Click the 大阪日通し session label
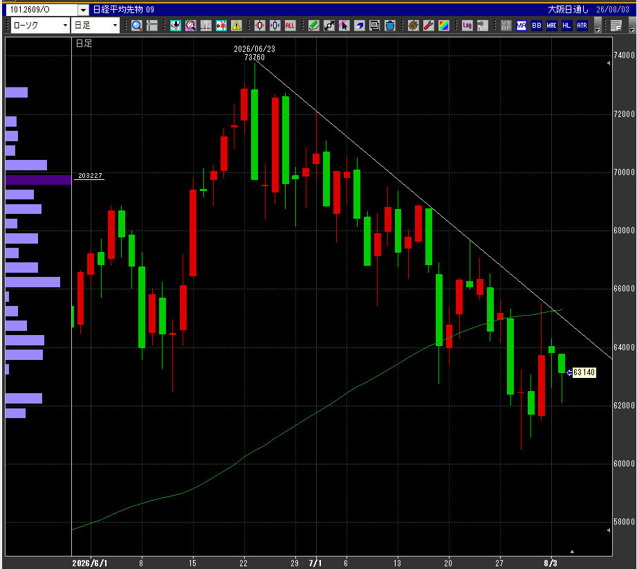This screenshot has width=637, height=569. coord(568,10)
